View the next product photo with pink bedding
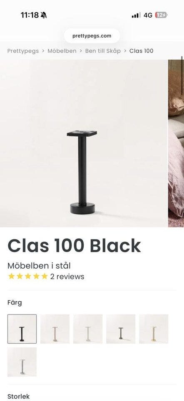 pos(176,143)
